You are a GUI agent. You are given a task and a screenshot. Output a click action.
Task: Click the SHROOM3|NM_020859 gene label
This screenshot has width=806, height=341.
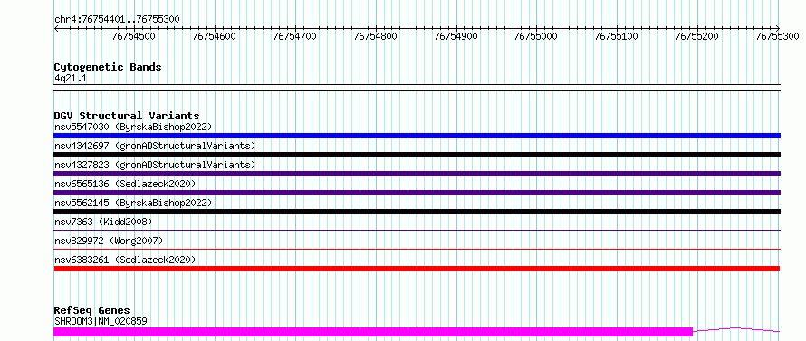pyautogui.click(x=101, y=321)
